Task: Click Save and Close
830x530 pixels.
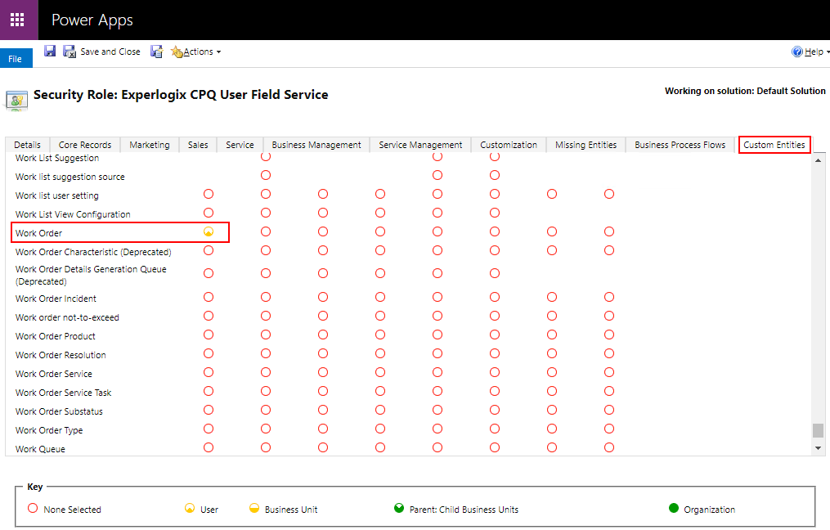Action: click(x=101, y=52)
